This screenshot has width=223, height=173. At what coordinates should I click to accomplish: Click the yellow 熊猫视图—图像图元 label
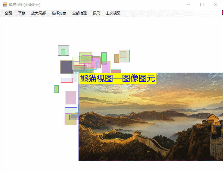(117, 78)
